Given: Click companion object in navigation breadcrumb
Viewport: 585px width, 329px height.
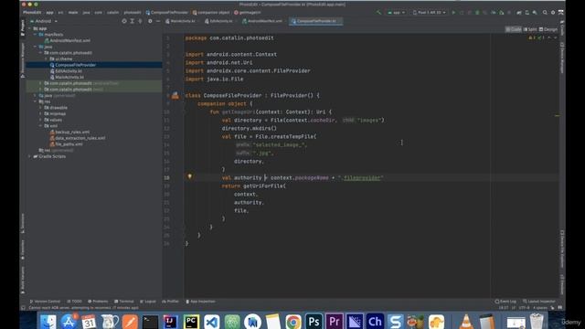Looking at the screenshot, I should pos(211,13).
